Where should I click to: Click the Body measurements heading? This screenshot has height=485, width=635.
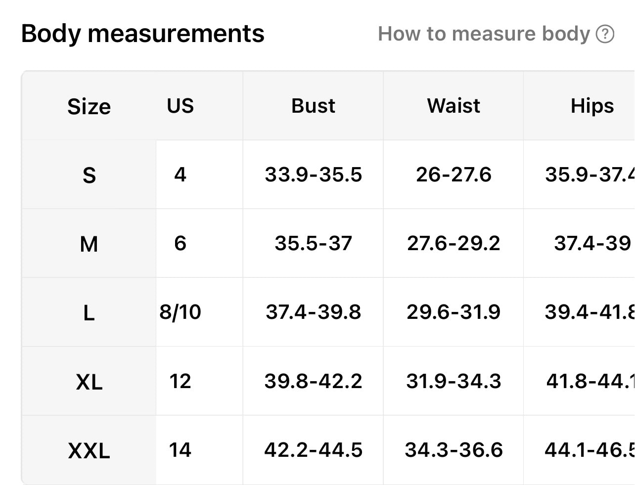tap(143, 34)
